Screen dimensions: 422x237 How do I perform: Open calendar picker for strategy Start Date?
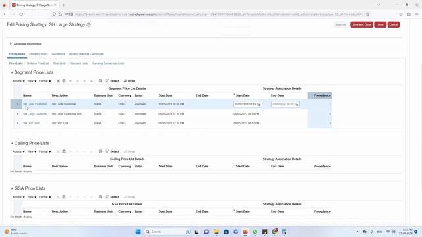pos(259,104)
